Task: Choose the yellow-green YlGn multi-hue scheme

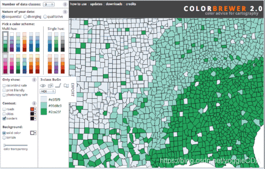Action: click(x=18, y=64)
